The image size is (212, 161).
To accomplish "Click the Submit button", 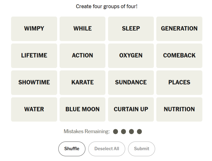I will coord(142,149).
